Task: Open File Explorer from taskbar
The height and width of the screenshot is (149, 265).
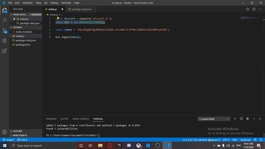Action: 100,145
